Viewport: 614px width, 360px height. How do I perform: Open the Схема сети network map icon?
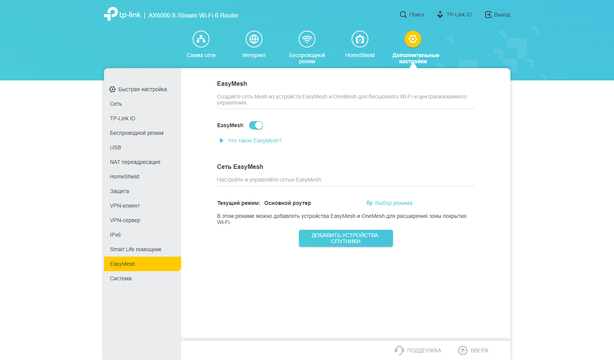201,39
